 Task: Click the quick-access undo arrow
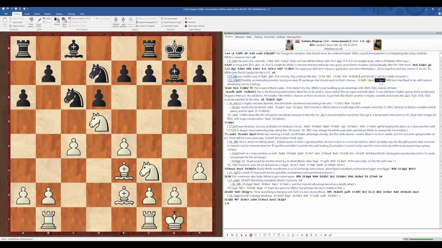click(8, 9)
